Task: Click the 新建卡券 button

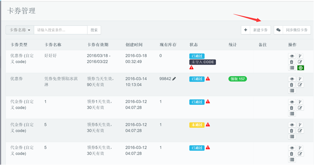Action: (256, 30)
